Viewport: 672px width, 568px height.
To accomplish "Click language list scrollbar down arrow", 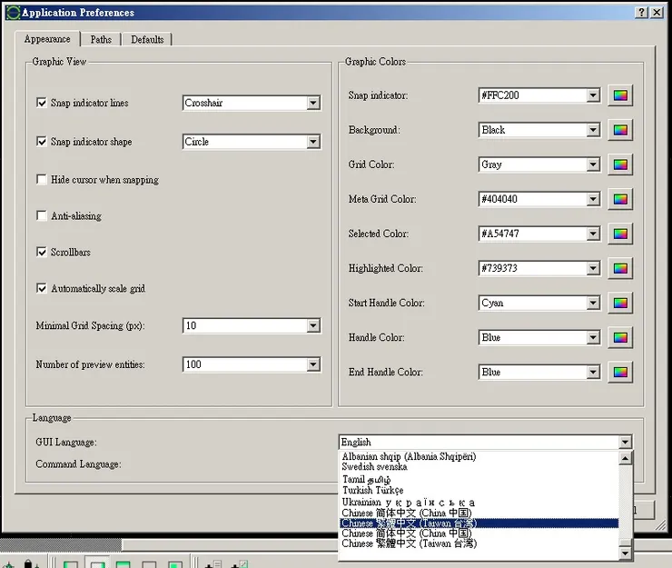I will pos(626,553).
